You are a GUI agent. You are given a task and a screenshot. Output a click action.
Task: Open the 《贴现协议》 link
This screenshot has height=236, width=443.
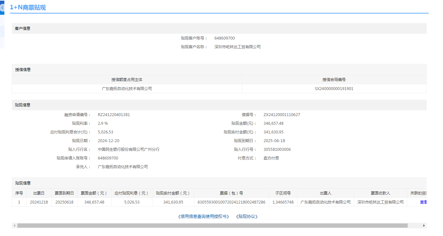pyautogui.click(x=247, y=217)
